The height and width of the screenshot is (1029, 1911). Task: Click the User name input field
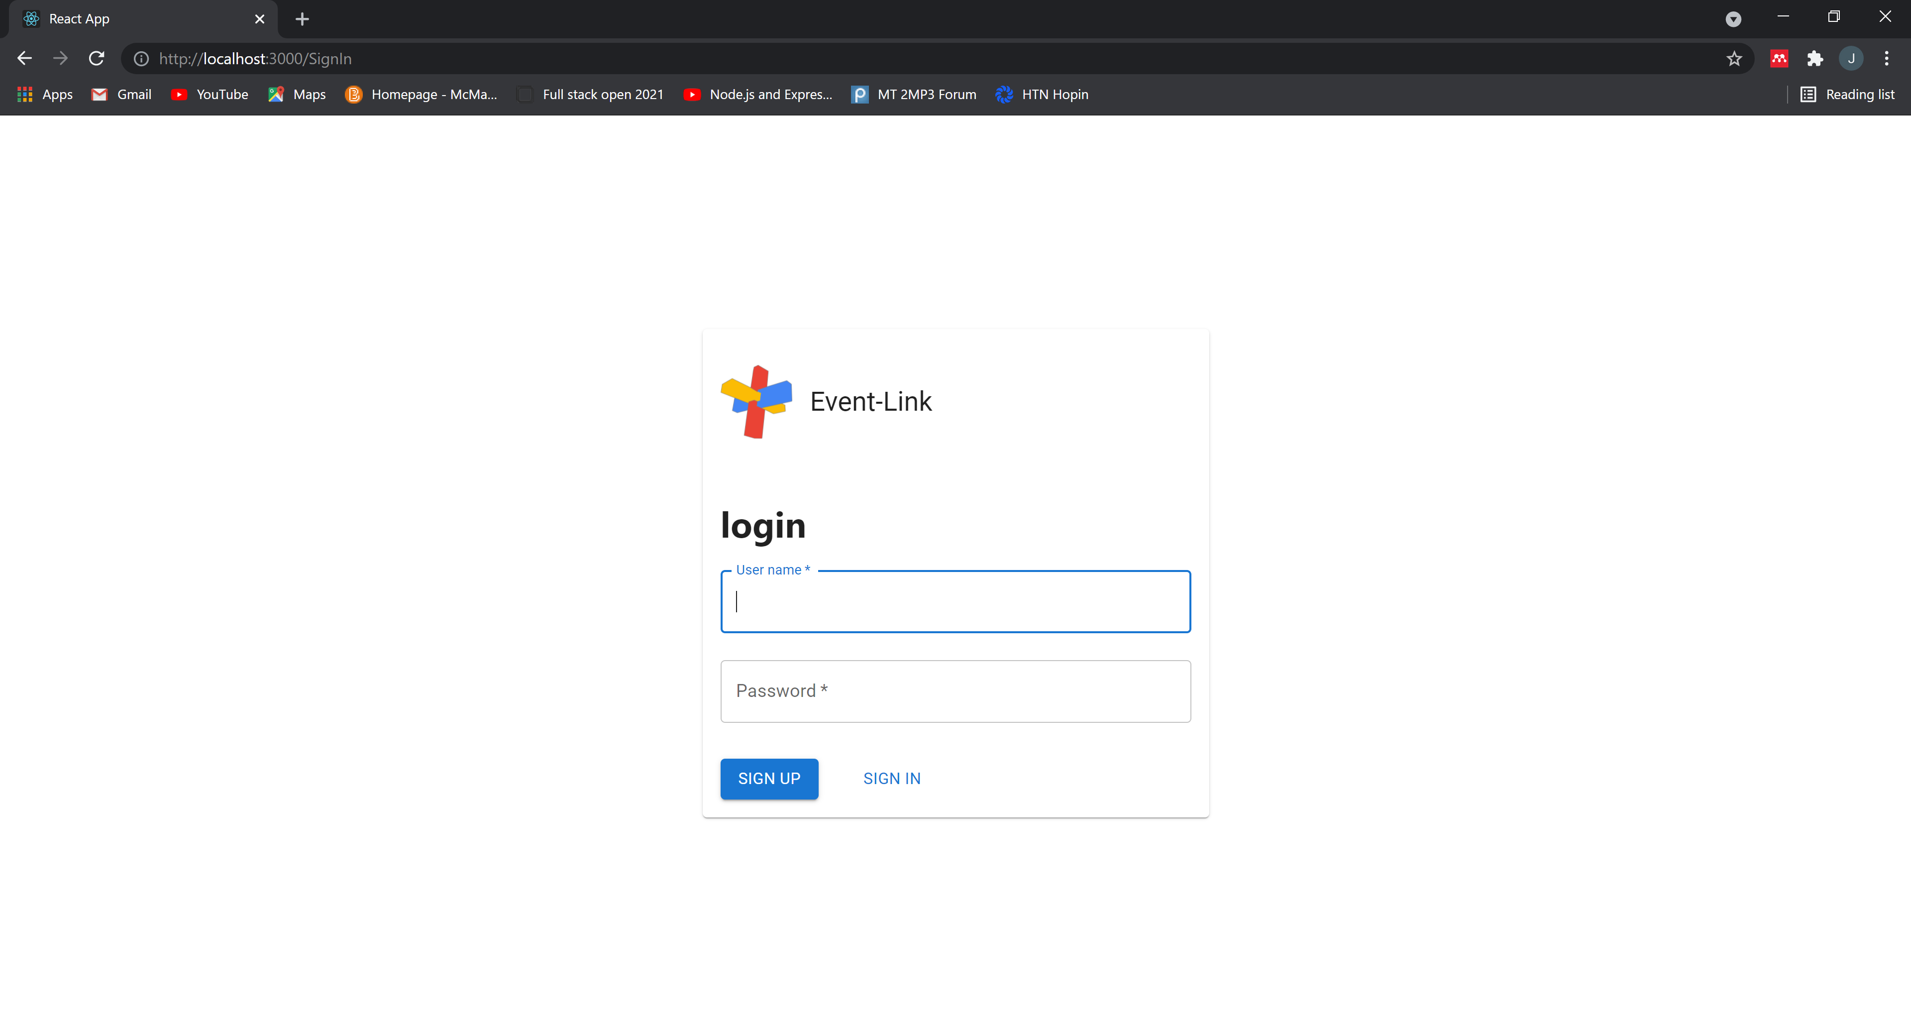pos(955,602)
